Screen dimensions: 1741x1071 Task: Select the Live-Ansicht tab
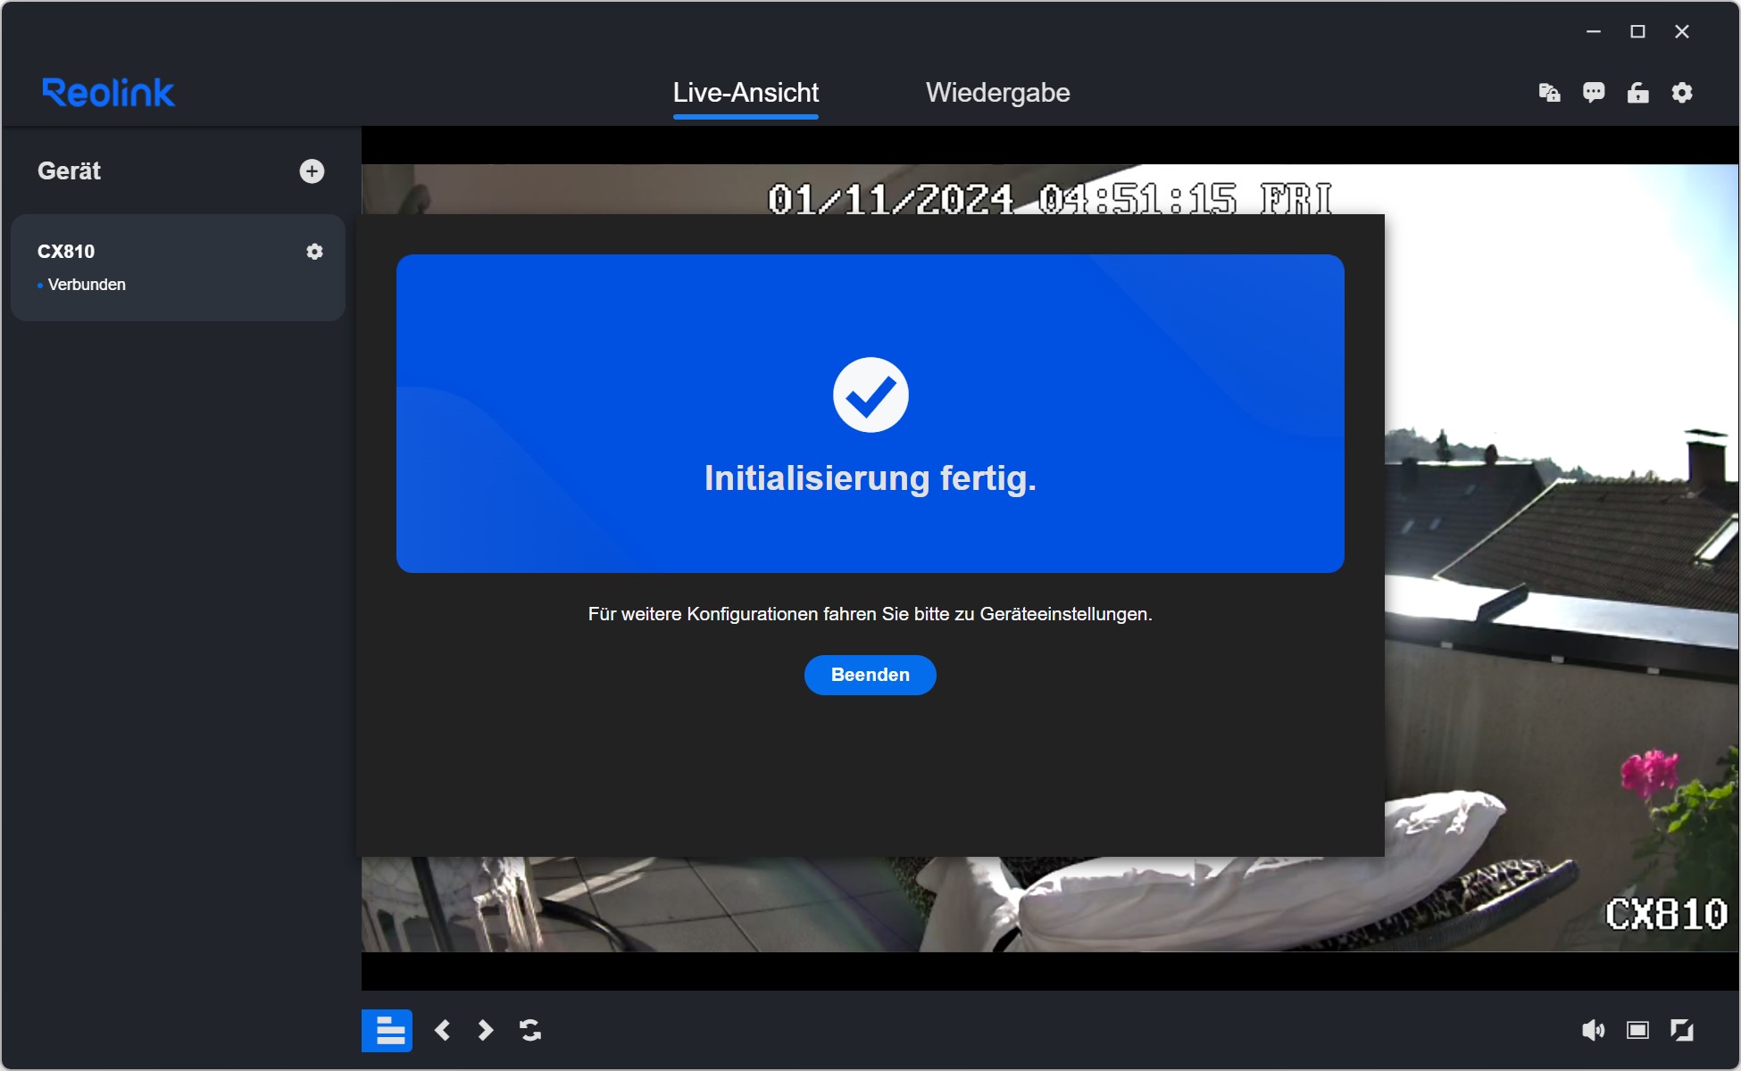[x=746, y=93]
